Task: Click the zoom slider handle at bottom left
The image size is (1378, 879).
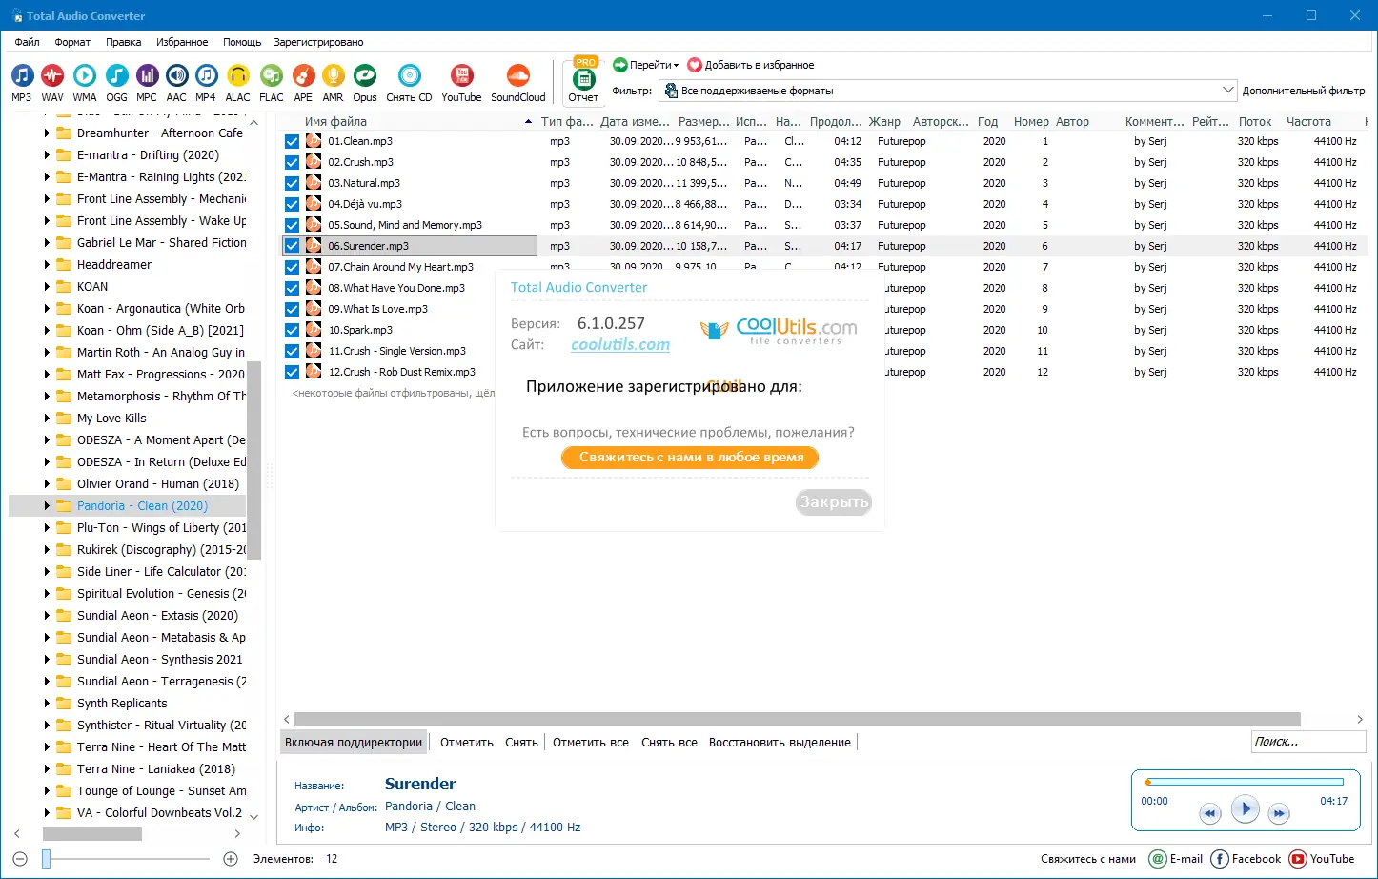Action: point(46,859)
